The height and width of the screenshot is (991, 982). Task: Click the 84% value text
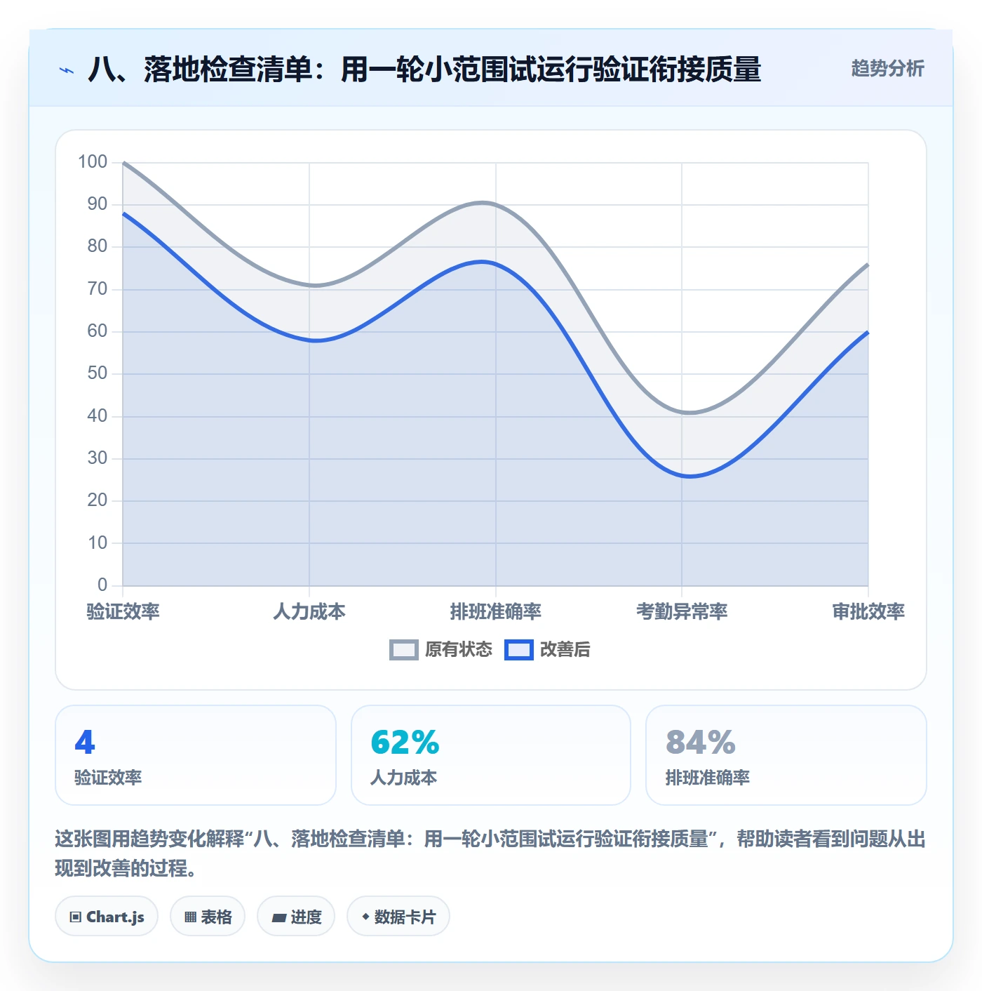coord(701,743)
